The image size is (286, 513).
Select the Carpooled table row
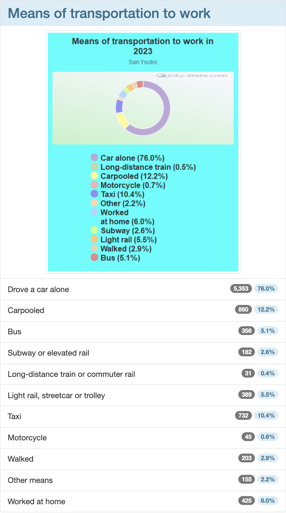pos(143,310)
